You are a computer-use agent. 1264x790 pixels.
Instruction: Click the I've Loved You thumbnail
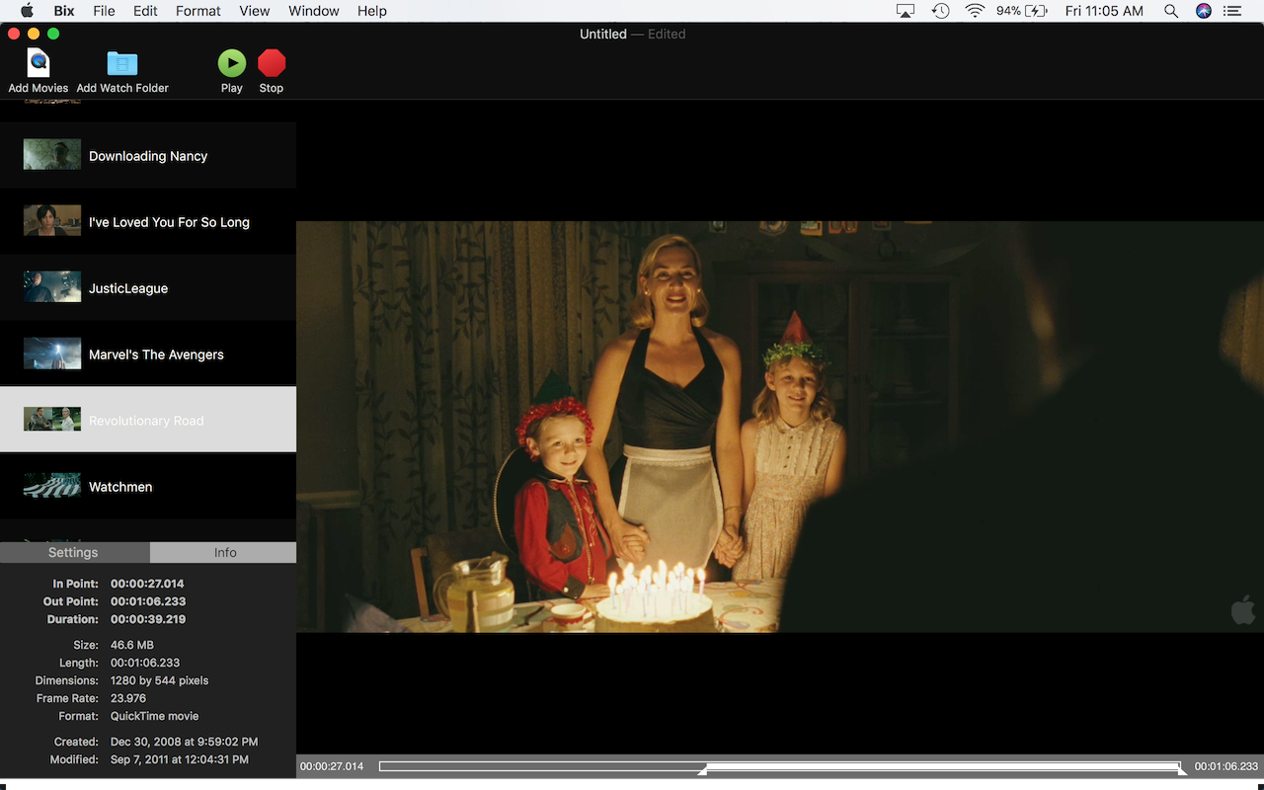click(x=52, y=221)
